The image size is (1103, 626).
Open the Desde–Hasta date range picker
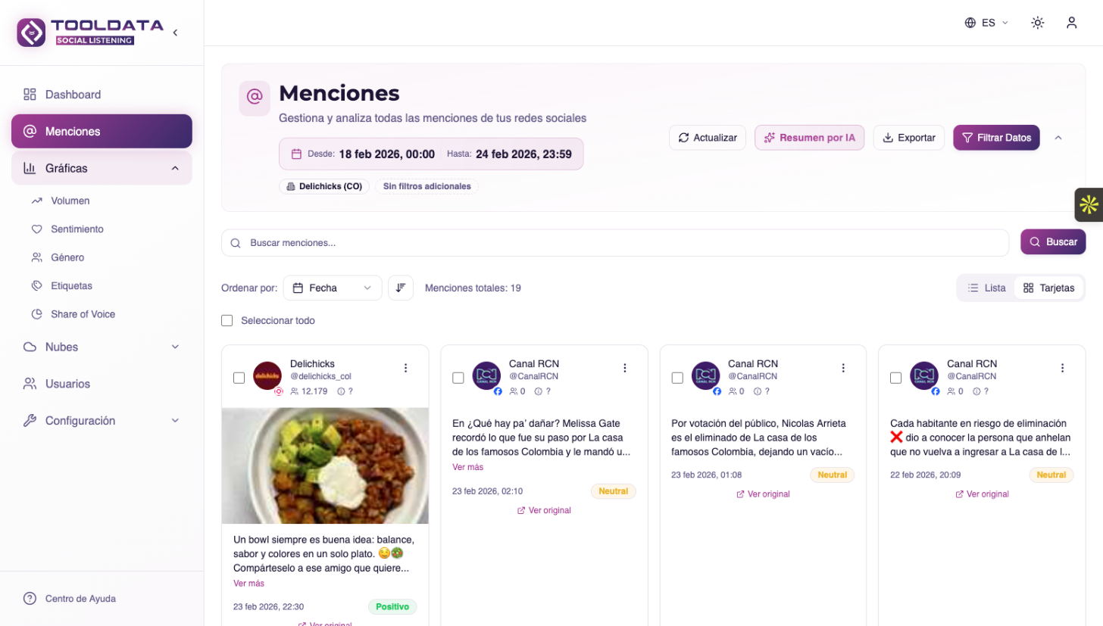(431, 154)
